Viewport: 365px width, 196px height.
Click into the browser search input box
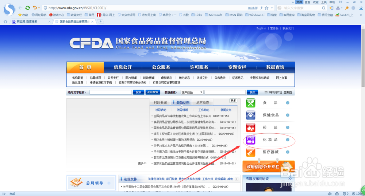pyautogui.click(x=302, y=8)
